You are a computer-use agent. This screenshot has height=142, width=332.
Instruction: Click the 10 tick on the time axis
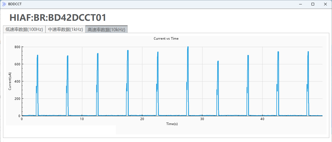click(x=82, y=119)
